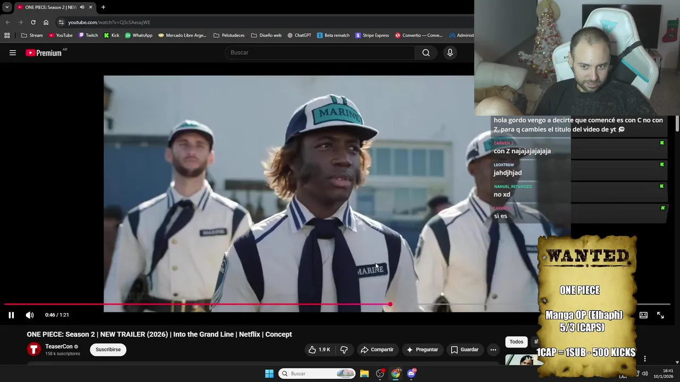Pause the video with the pause button
The width and height of the screenshot is (680, 382).
click(11, 315)
